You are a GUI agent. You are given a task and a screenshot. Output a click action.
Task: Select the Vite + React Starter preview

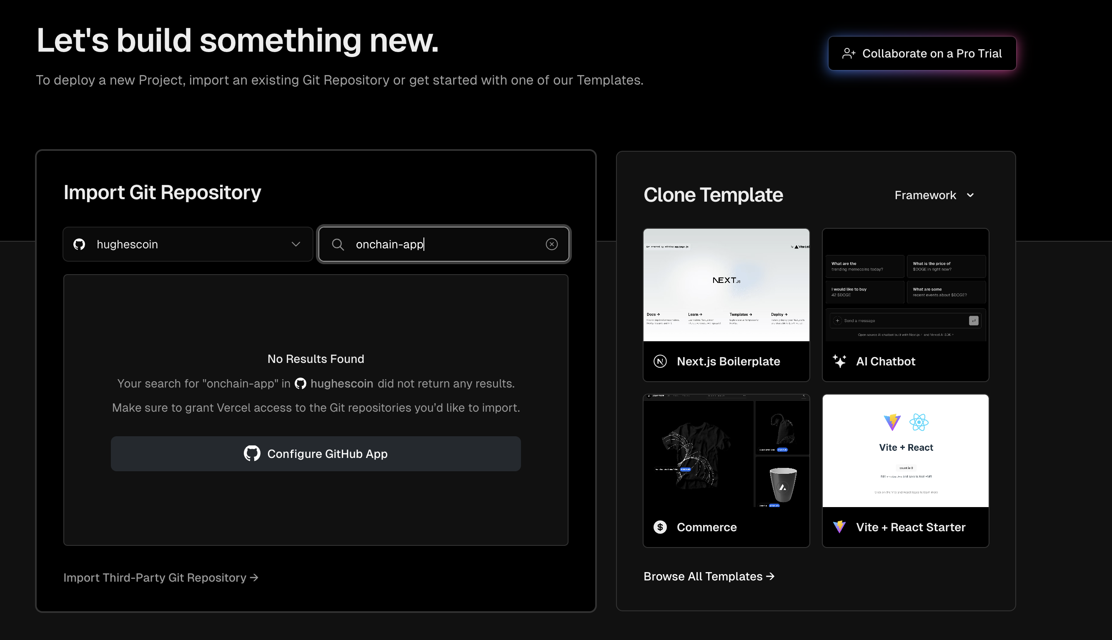click(905, 450)
